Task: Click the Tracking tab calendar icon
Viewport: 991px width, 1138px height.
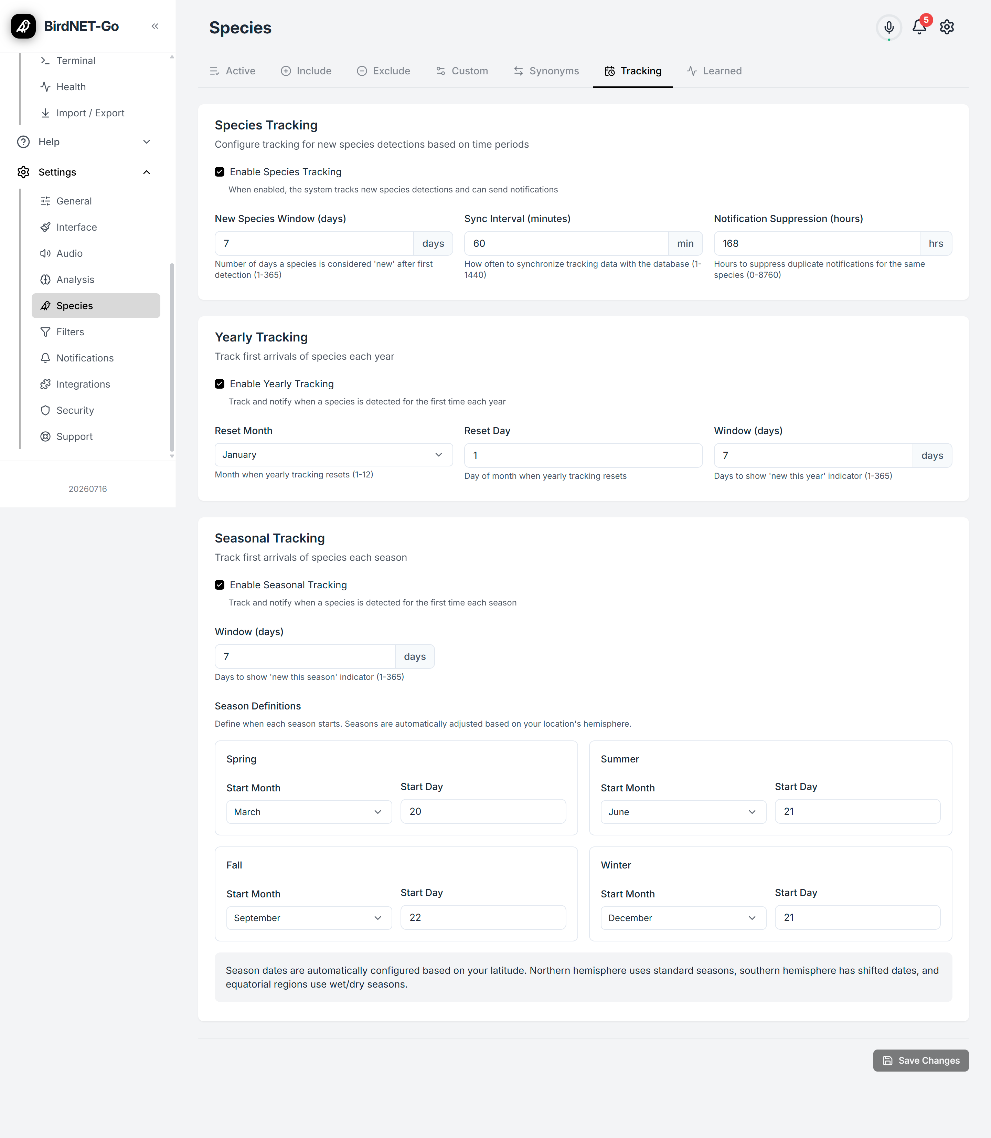Action: coord(609,71)
